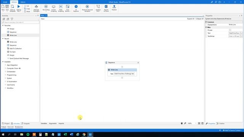Click the Cut button
Viewport: 244px width, 137px height.
27,6
